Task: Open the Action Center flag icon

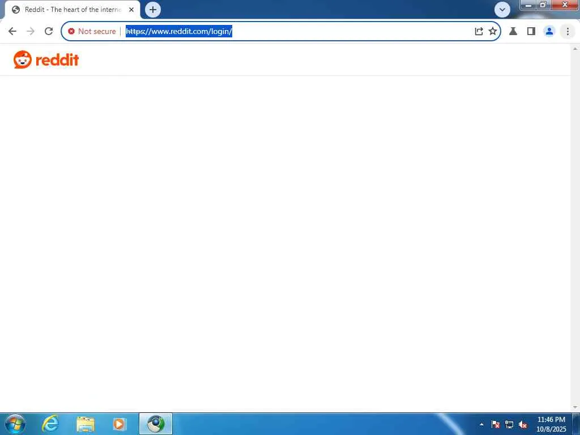Action: (x=496, y=424)
